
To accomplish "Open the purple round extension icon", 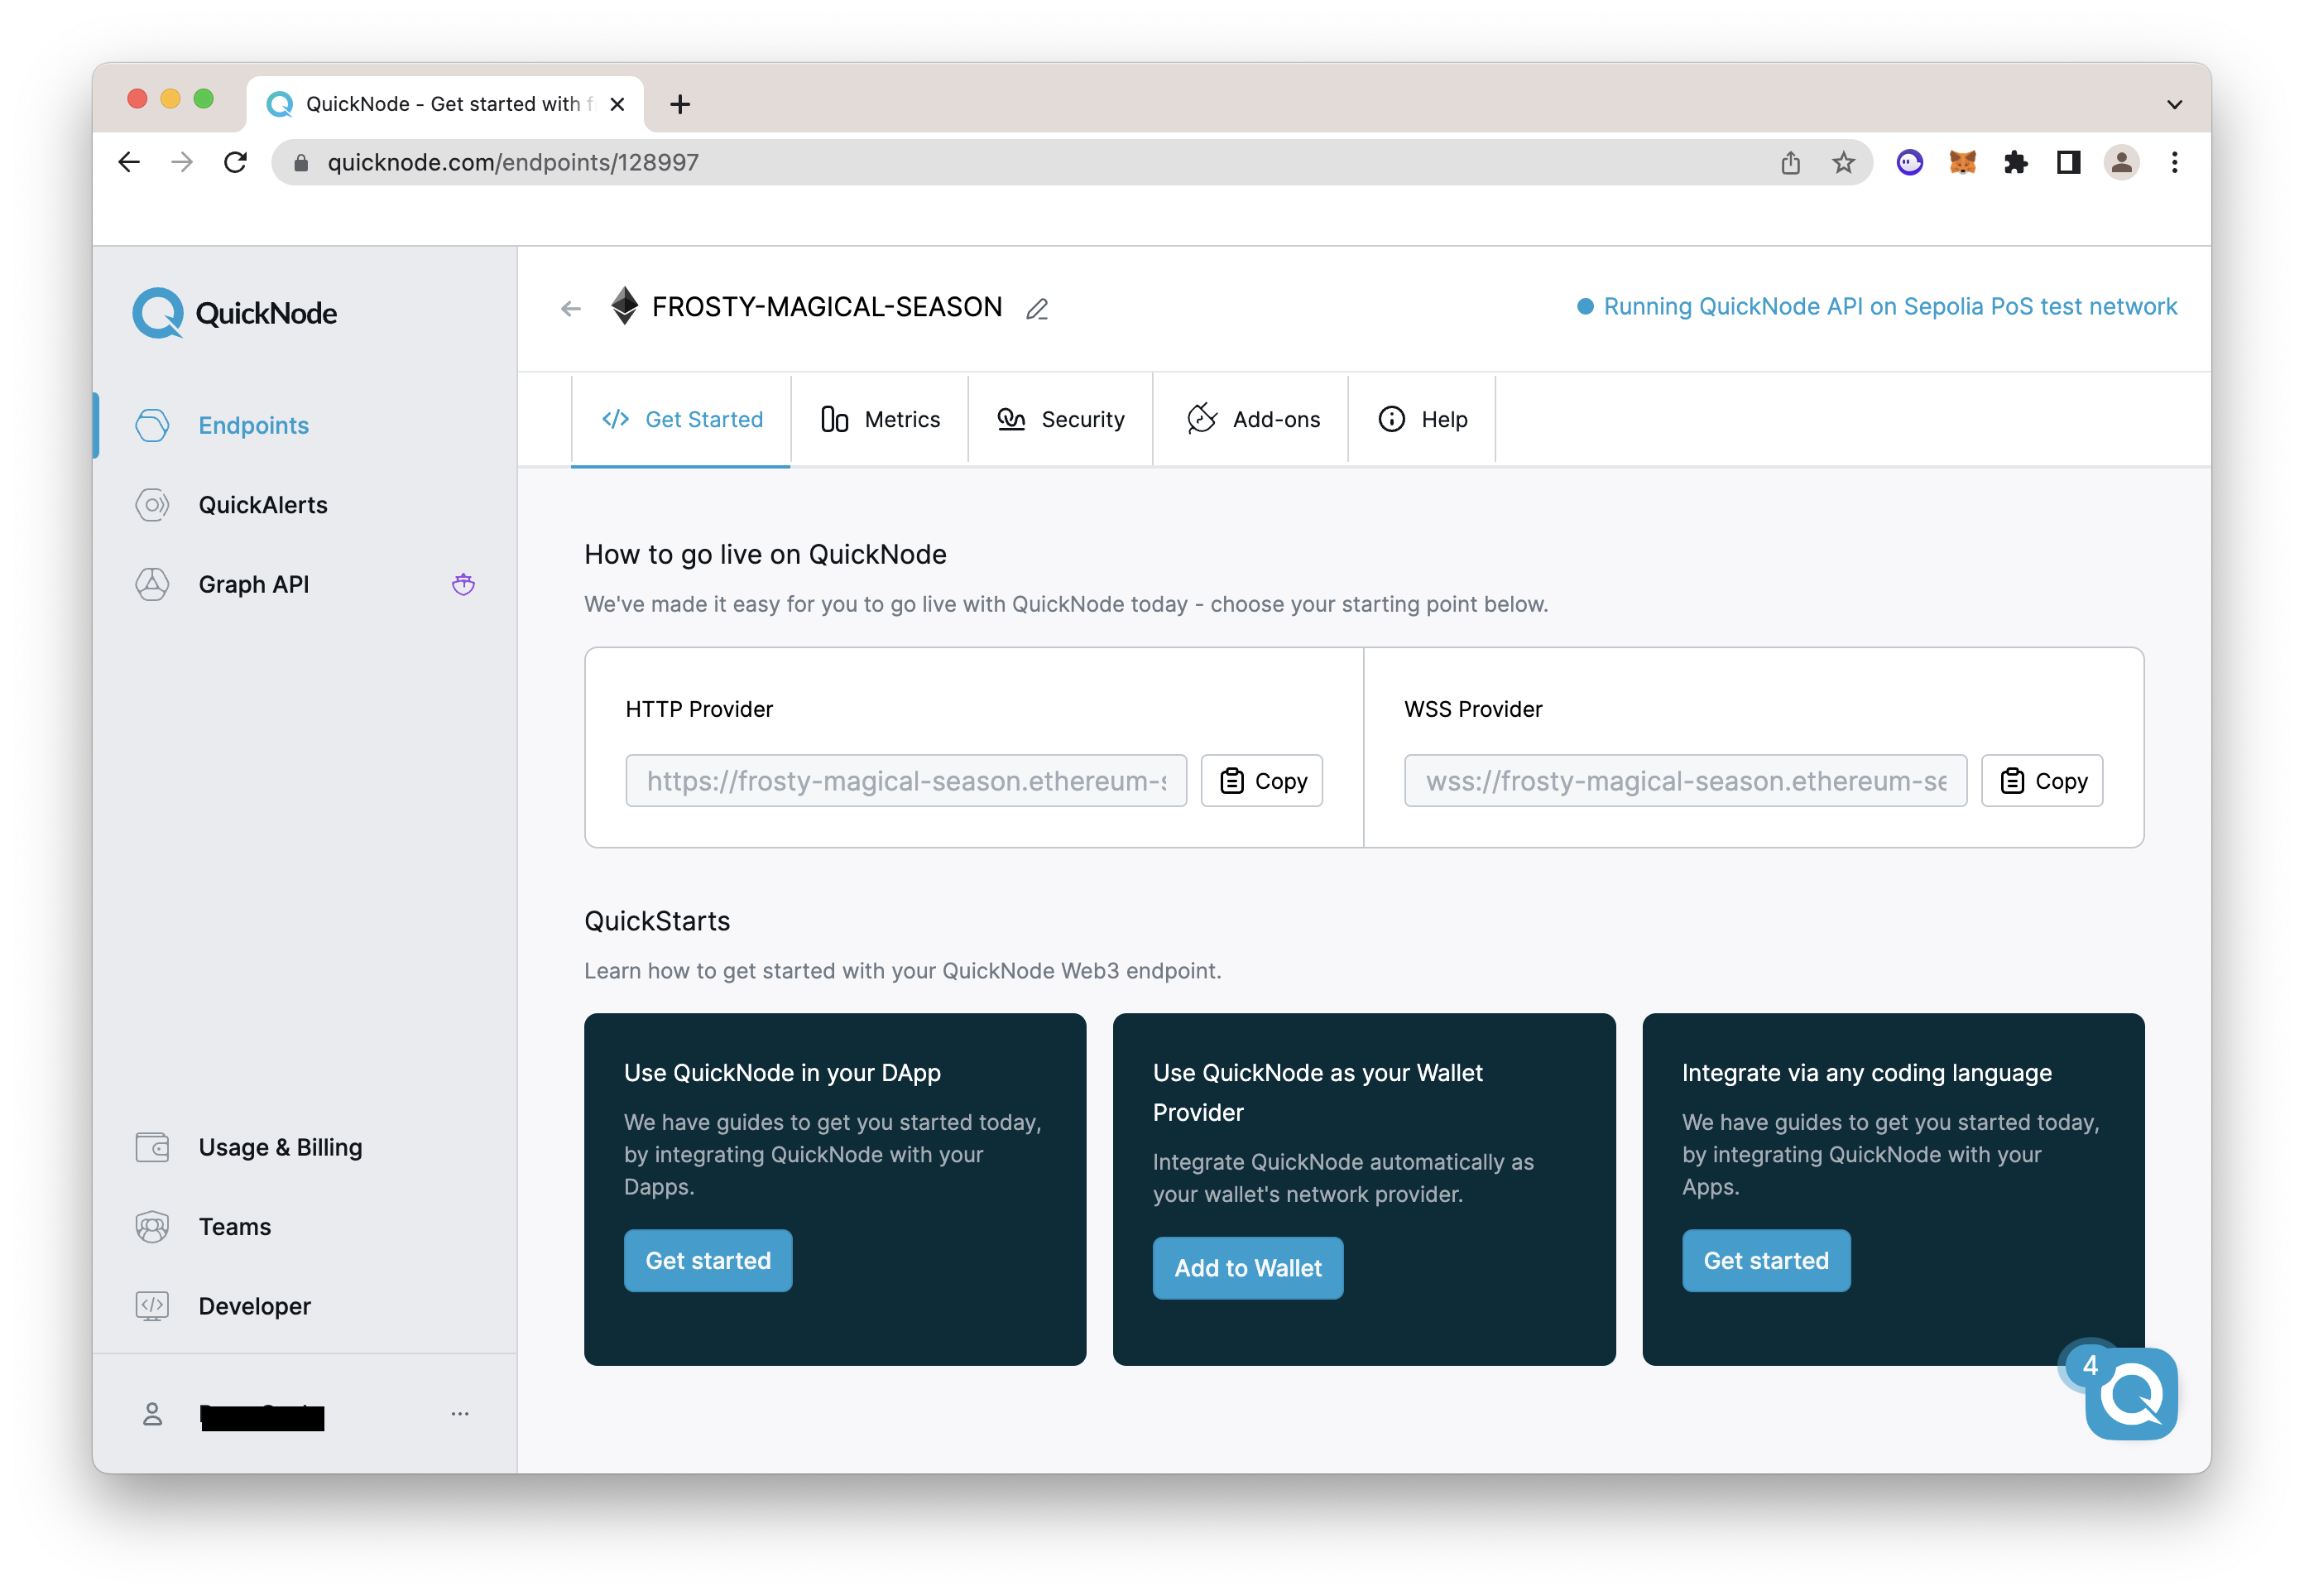I will pos(1909,162).
